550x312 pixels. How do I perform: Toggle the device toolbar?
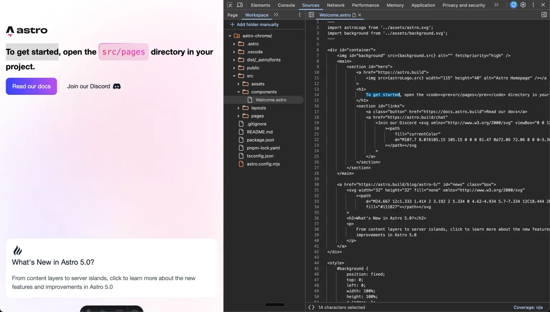(x=240, y=5)
